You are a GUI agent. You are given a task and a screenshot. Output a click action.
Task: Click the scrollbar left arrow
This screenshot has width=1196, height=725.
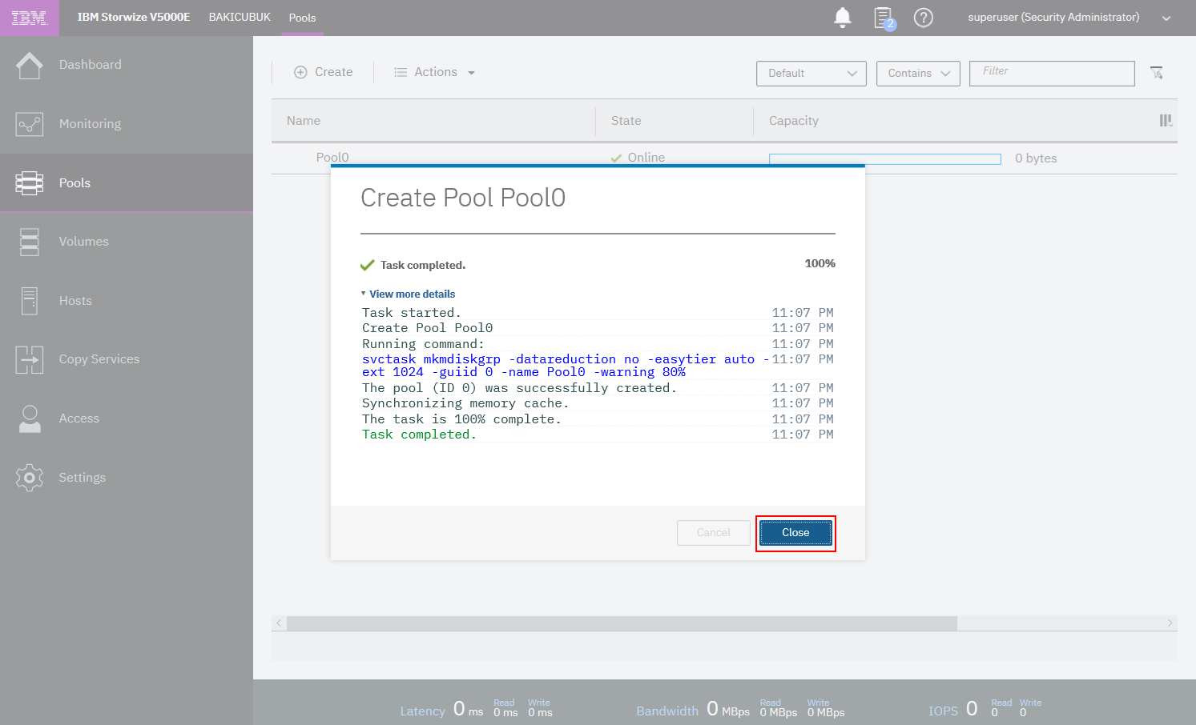tap(279, 623)
